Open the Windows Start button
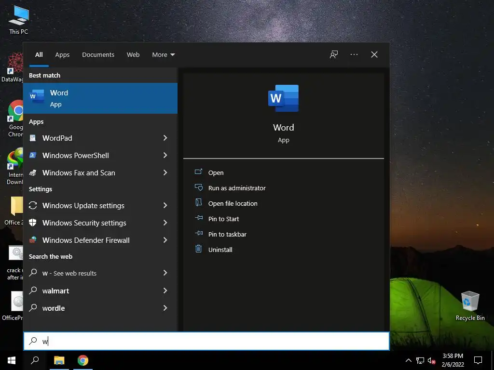 [12, 360]
